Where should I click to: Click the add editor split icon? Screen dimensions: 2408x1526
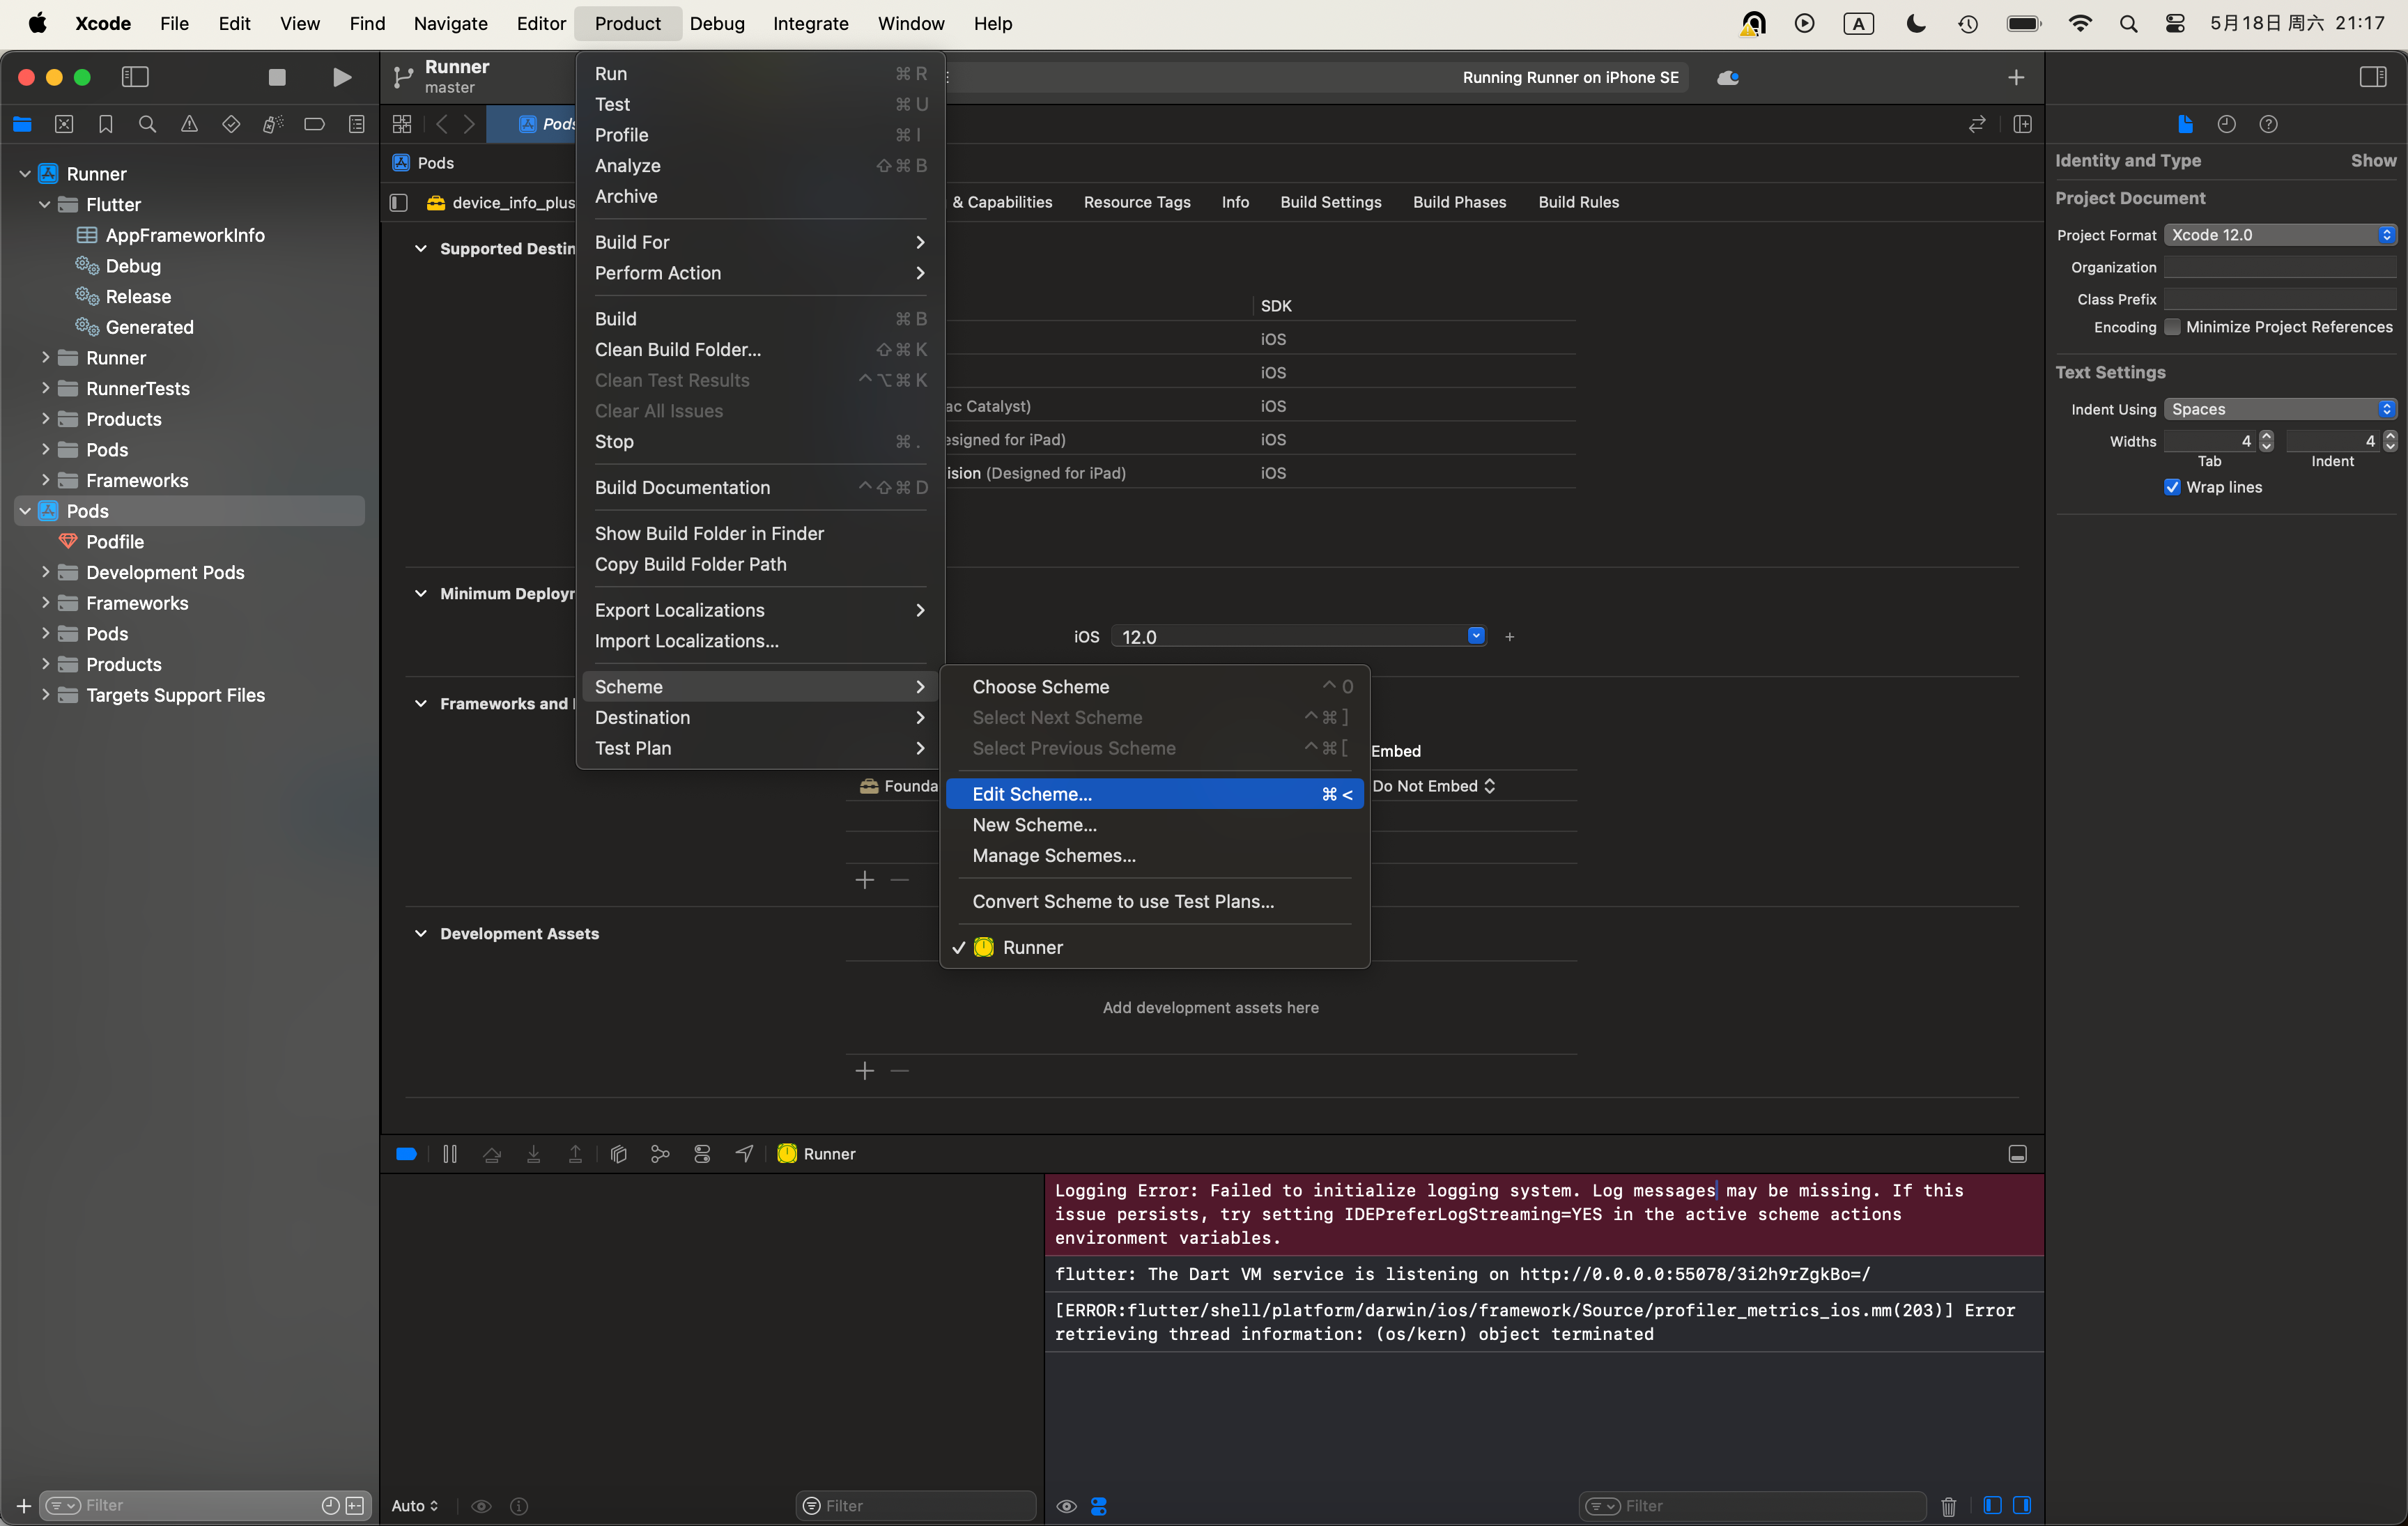click(x=2022, y=124)
